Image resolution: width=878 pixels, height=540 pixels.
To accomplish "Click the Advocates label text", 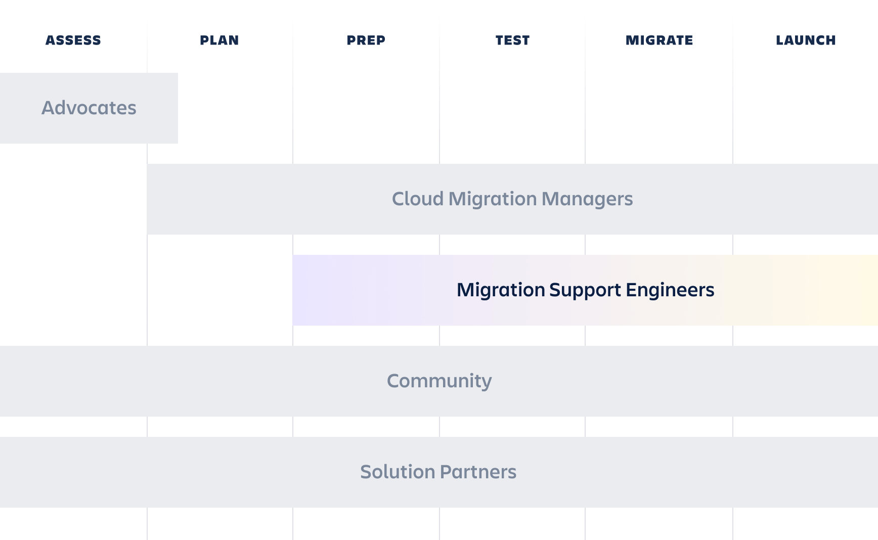I will 89,108.
